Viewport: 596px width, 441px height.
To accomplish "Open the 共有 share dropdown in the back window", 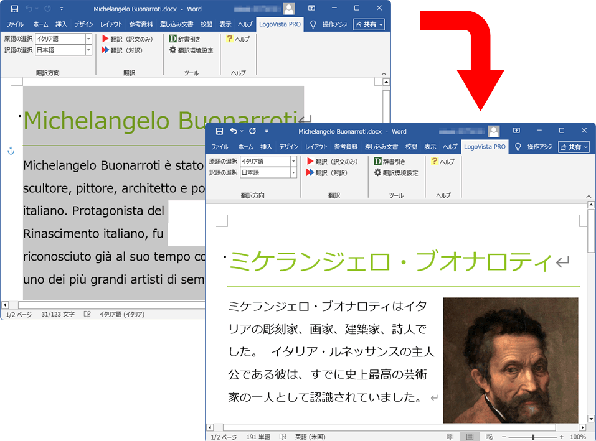I will (369, 24).
